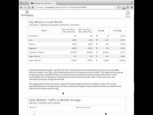The width and height of the screenshot is (153, 115).
Task: Open the Chrome hamburger menu
Action: pyautogui.click(x=132, y=7)
